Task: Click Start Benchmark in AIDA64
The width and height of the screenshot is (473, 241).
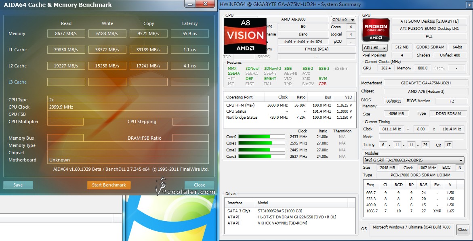Action: 109,185
